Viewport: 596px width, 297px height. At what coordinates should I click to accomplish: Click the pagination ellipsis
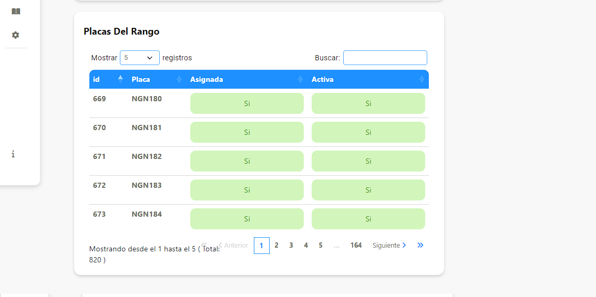(x=336, y=246)
